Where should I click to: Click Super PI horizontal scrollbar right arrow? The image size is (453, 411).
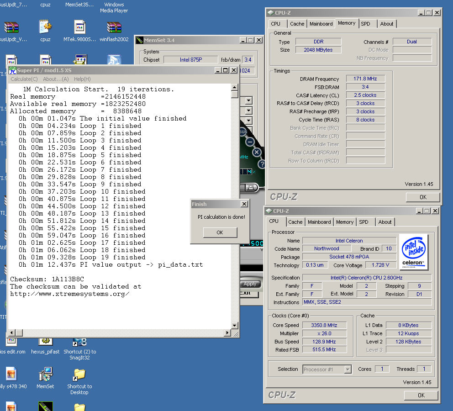(x=228, y=332)
